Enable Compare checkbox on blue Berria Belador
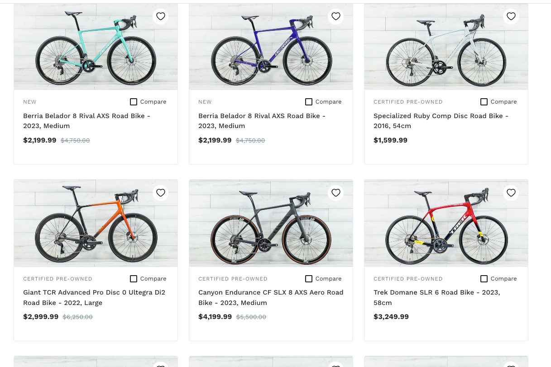 pyautogui.click(x=309, y=102)
